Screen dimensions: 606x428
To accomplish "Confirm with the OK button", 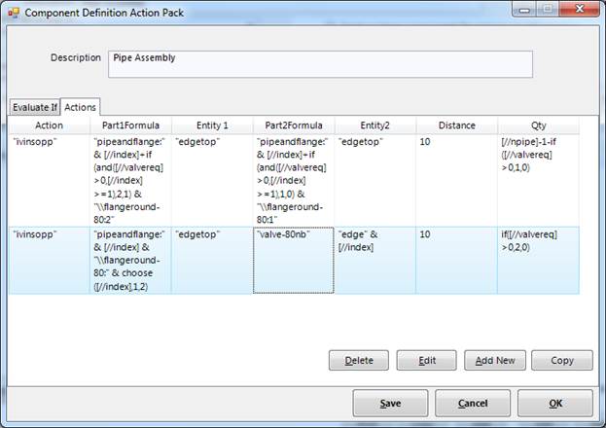I will (x=554, y=403).
